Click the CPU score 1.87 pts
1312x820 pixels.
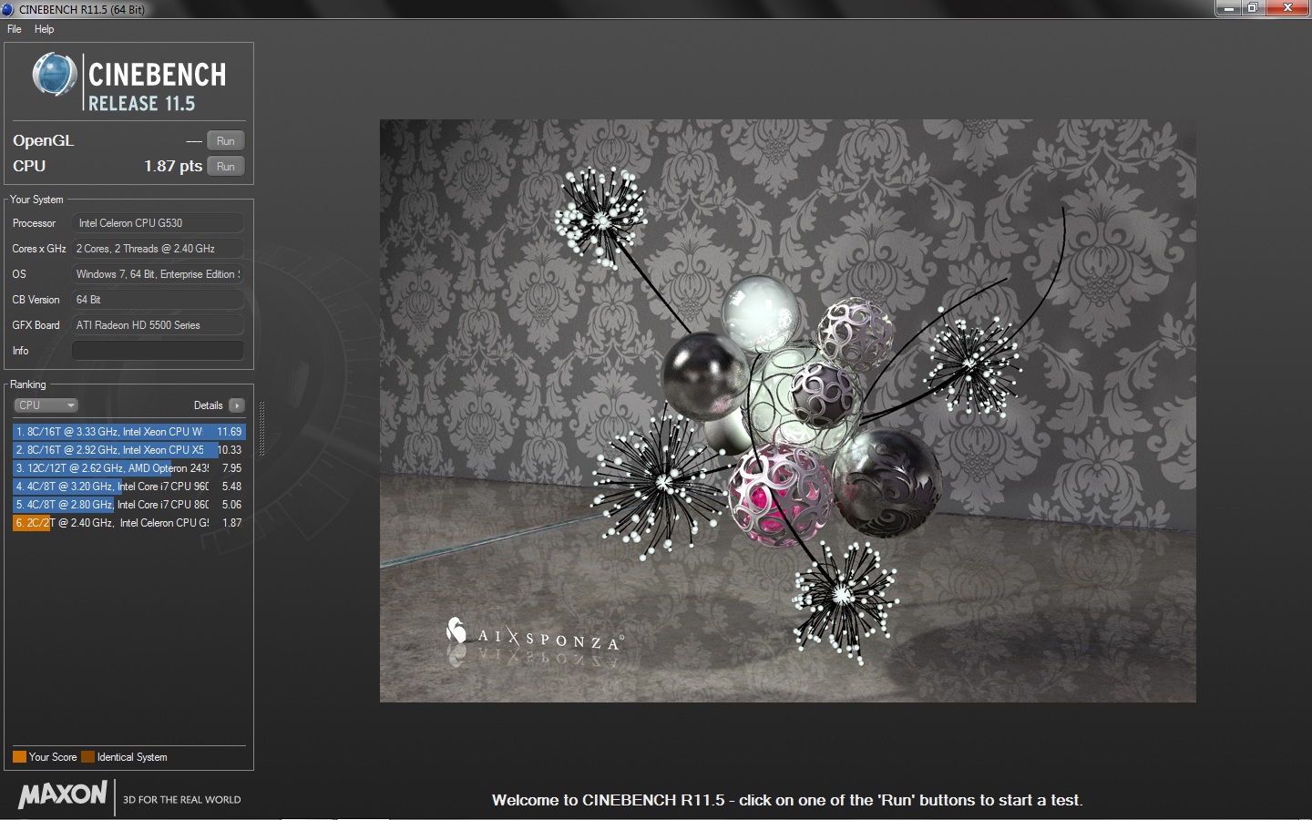coord(173,166)
